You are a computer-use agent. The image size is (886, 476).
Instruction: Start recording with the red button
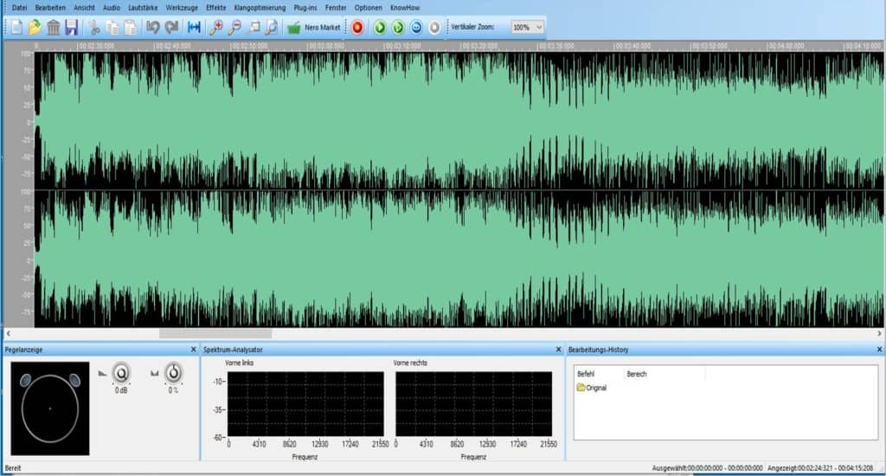357,28
